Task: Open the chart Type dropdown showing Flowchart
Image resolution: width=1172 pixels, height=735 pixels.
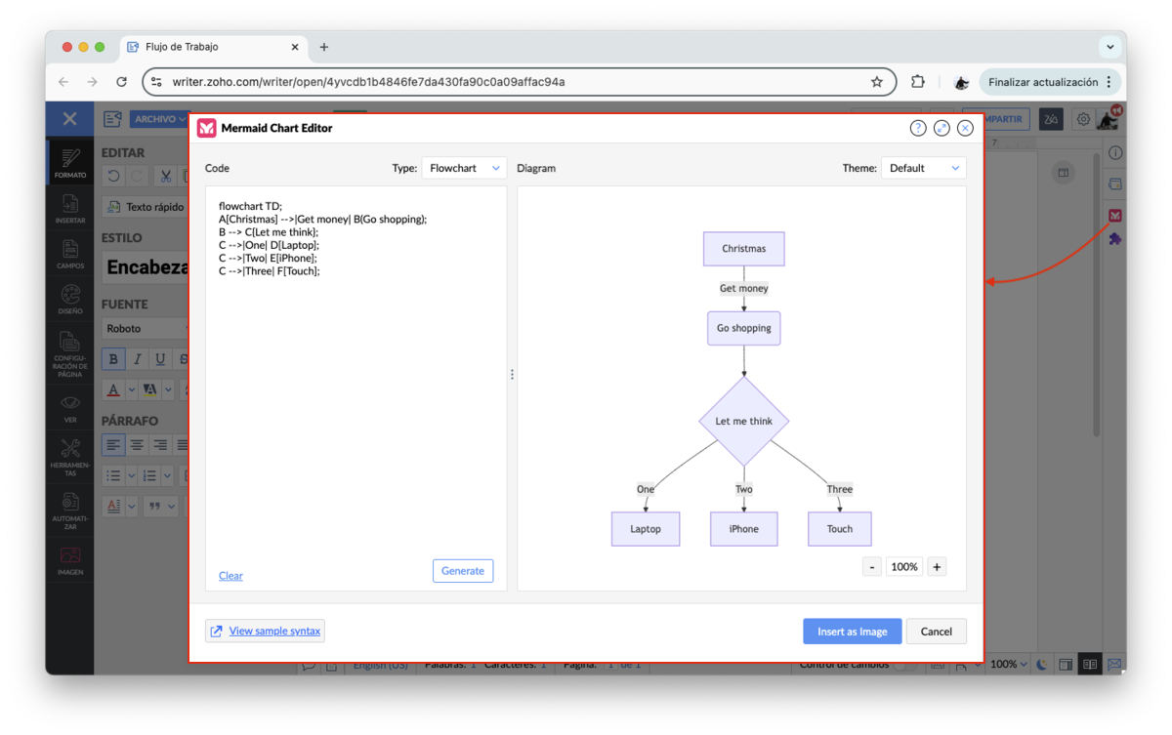Action: (x=464, y=168)
